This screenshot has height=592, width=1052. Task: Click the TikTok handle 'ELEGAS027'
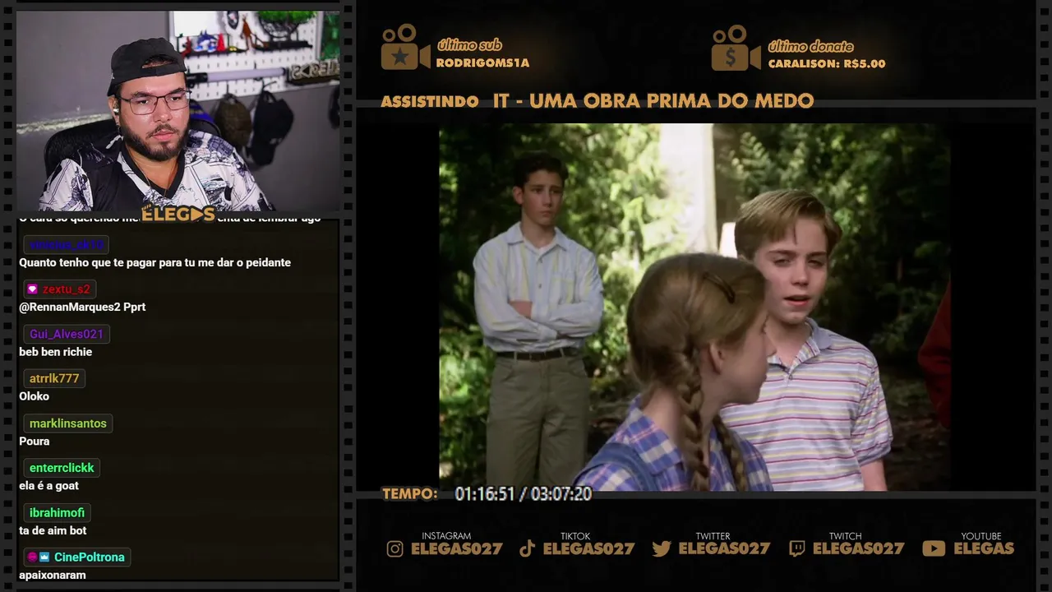click(589, 548)
